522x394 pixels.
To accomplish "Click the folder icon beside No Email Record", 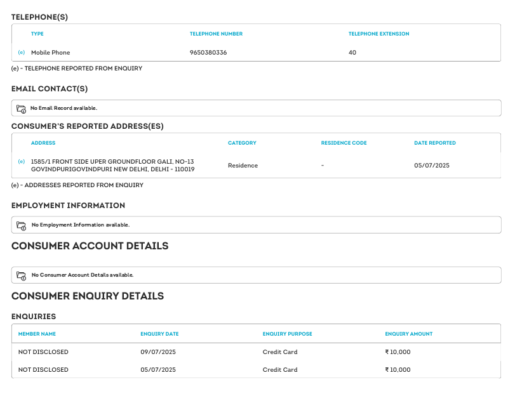I will [x=21, y=108].
